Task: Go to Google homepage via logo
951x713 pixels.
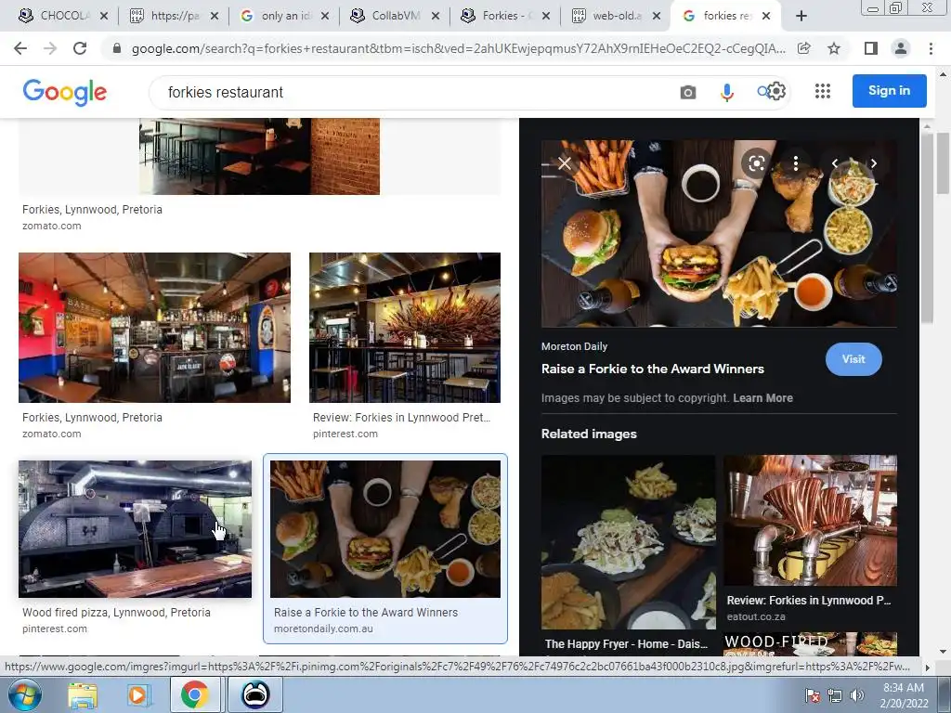Action: pos(65,92)
